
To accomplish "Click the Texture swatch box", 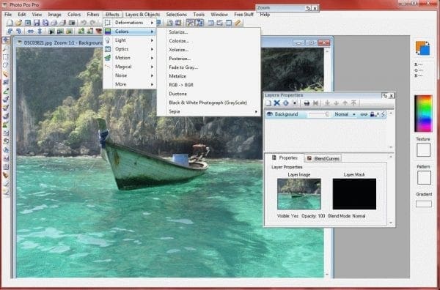I will pos(423,150).
